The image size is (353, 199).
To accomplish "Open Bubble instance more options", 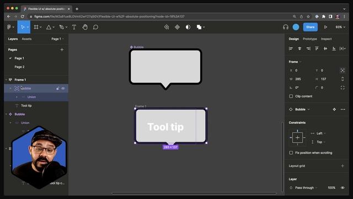I will [x=343, y=109].
